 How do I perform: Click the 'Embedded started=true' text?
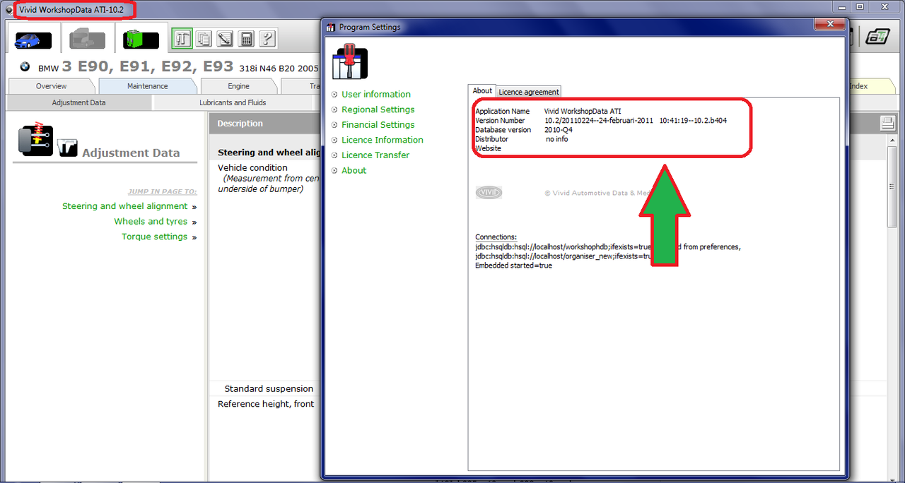coord(513,266)
